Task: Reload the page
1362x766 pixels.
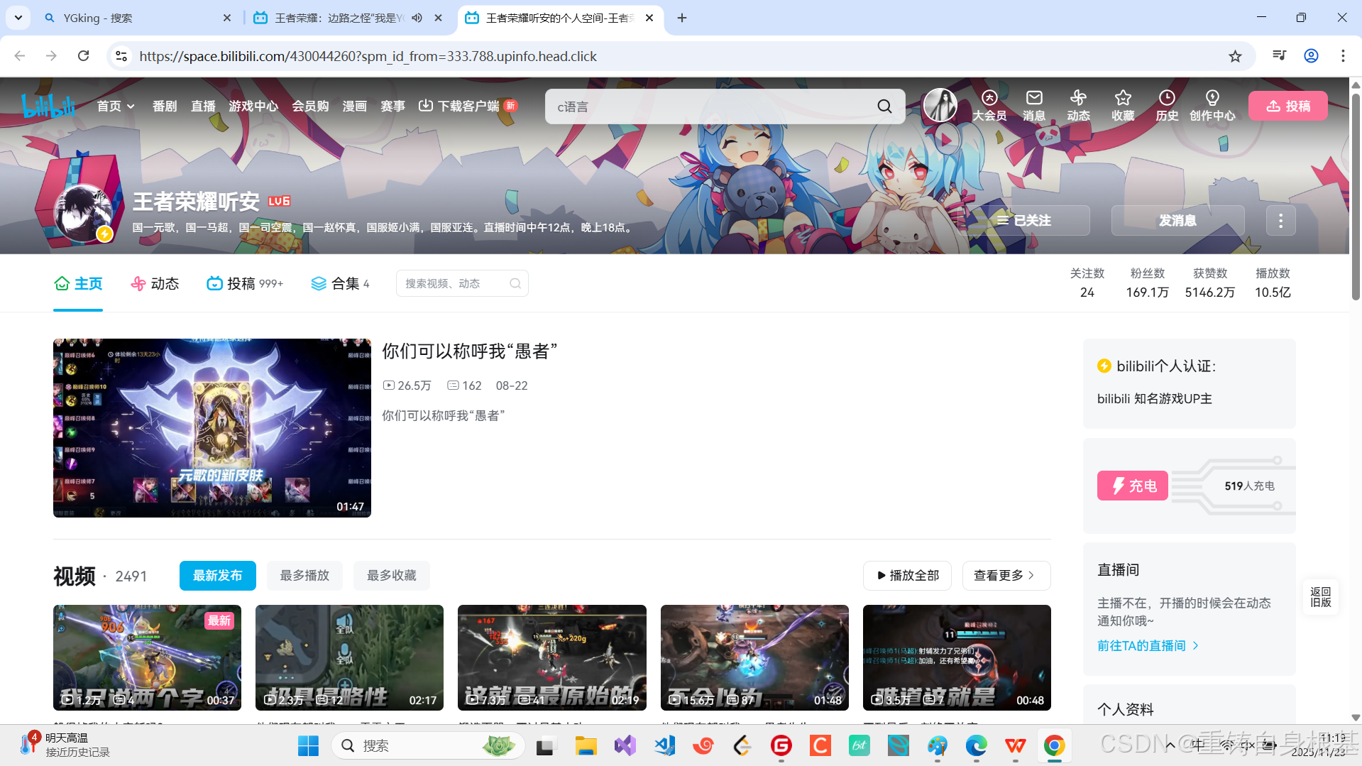Action: [x=83, y=56]
